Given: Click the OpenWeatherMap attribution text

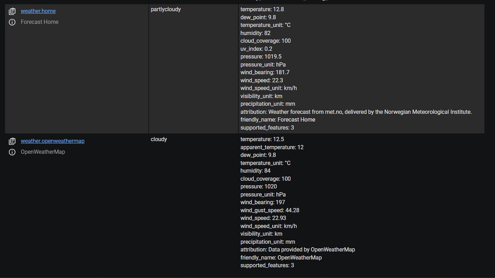Looking at the screenshot, I should tap(297, 249).
